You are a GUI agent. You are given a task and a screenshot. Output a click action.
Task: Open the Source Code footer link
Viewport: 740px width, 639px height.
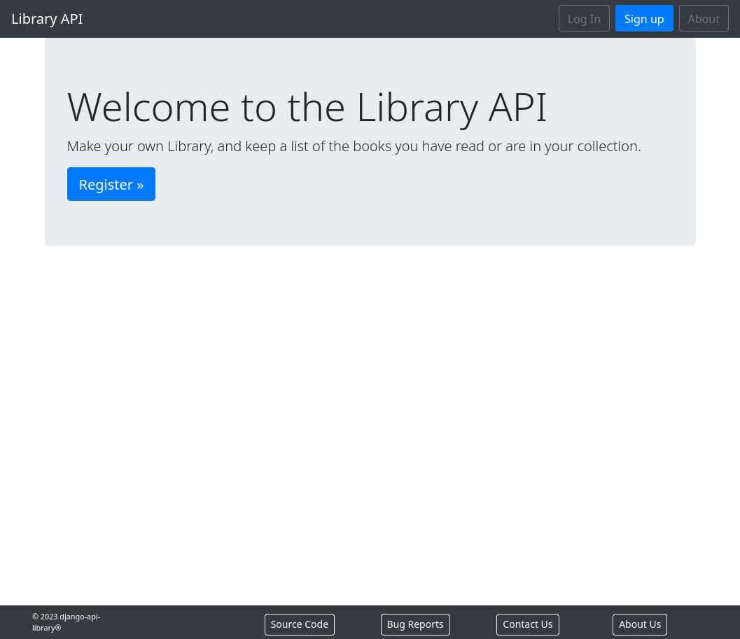299,624
